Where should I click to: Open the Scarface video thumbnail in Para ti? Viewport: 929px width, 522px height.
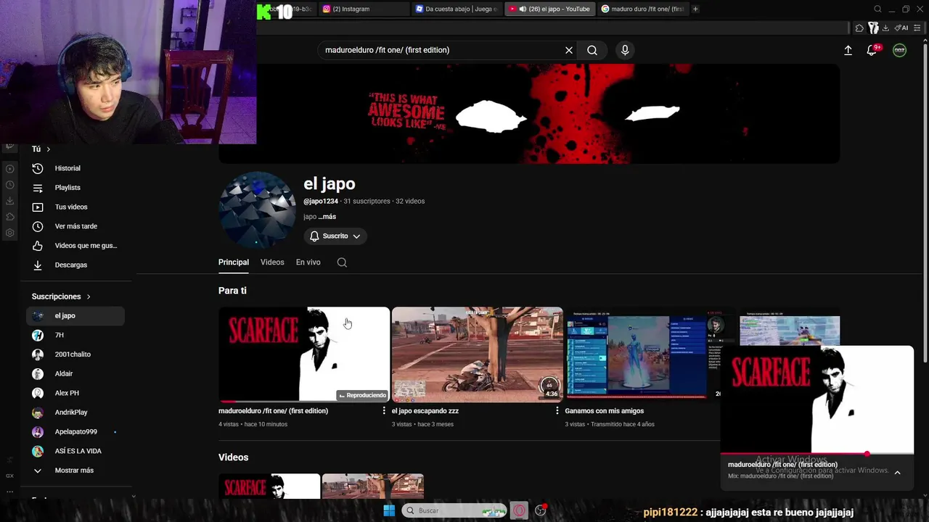click(304, 355)
